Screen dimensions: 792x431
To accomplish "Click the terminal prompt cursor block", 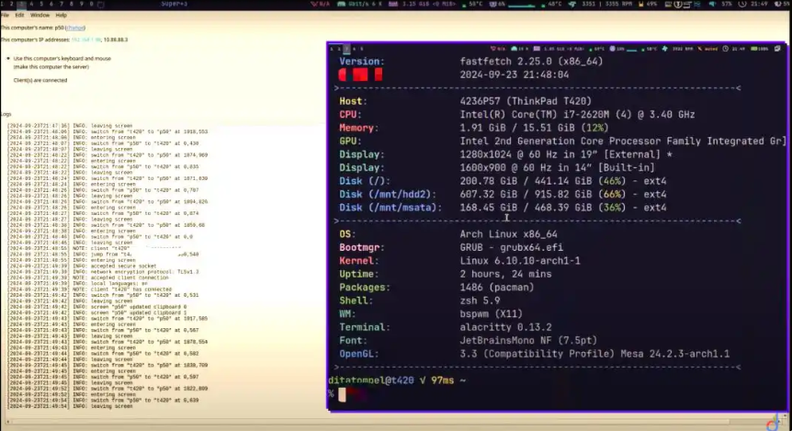I will coord(343,394).
